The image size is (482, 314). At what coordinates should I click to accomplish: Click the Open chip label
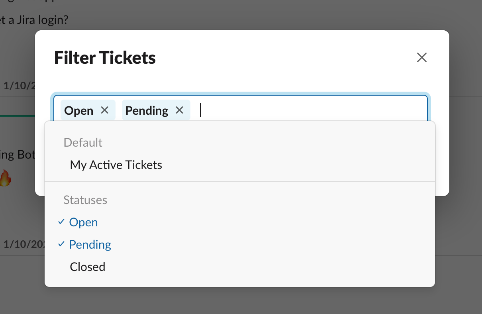(x=79, y=110)
